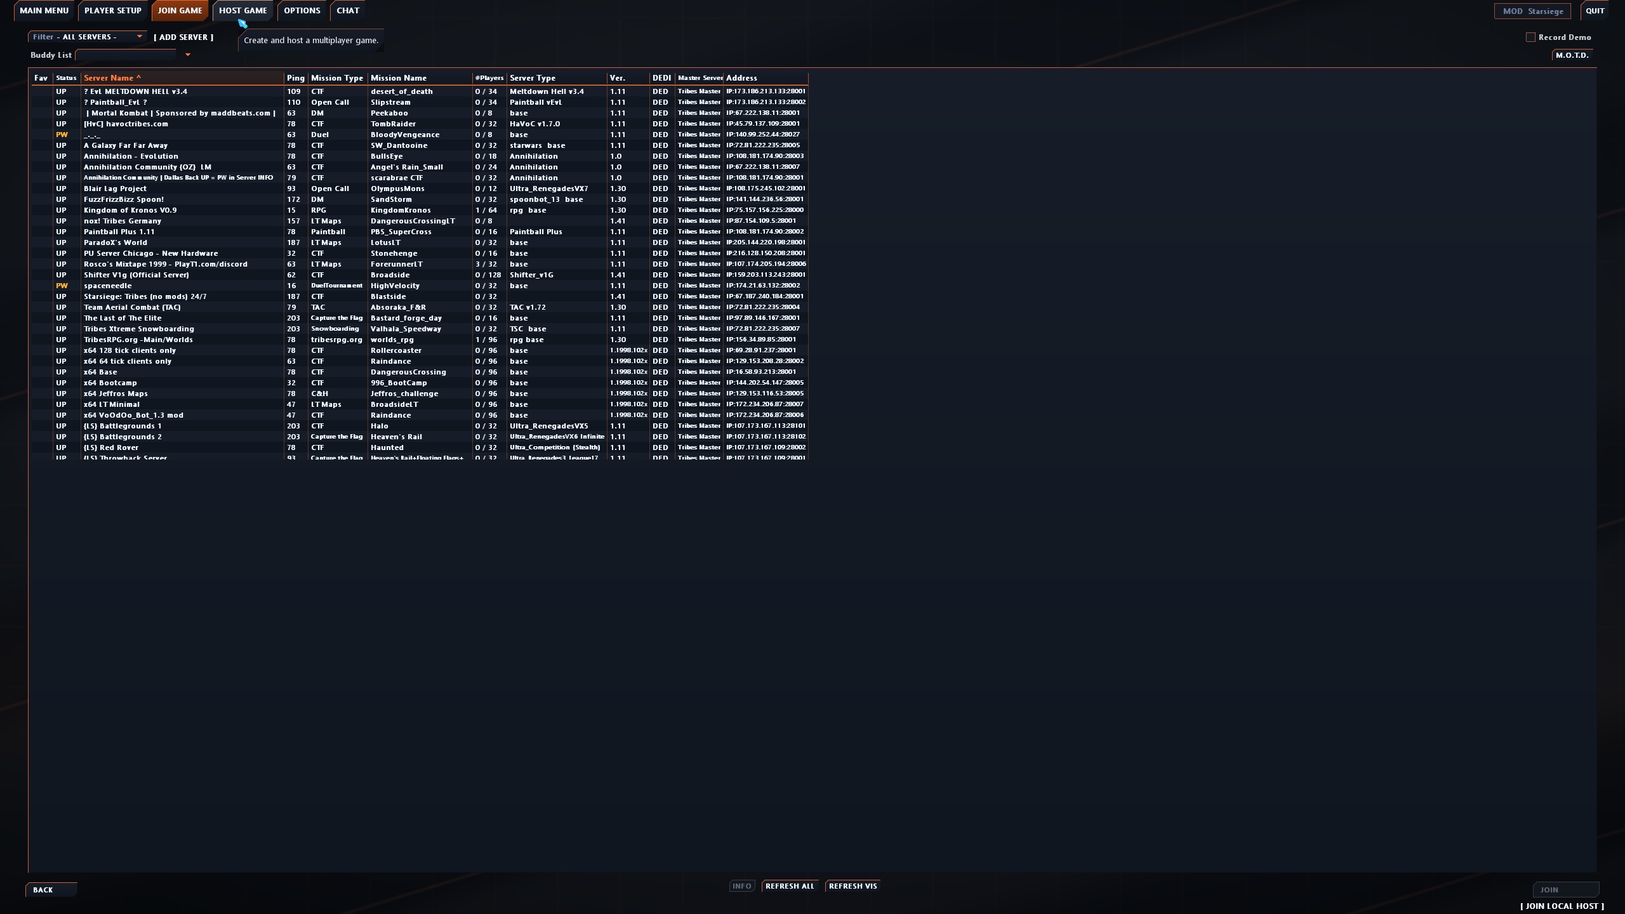Select 'The Last of The Elite' server
1625x914 pixels.
click(x=420, y=318)
